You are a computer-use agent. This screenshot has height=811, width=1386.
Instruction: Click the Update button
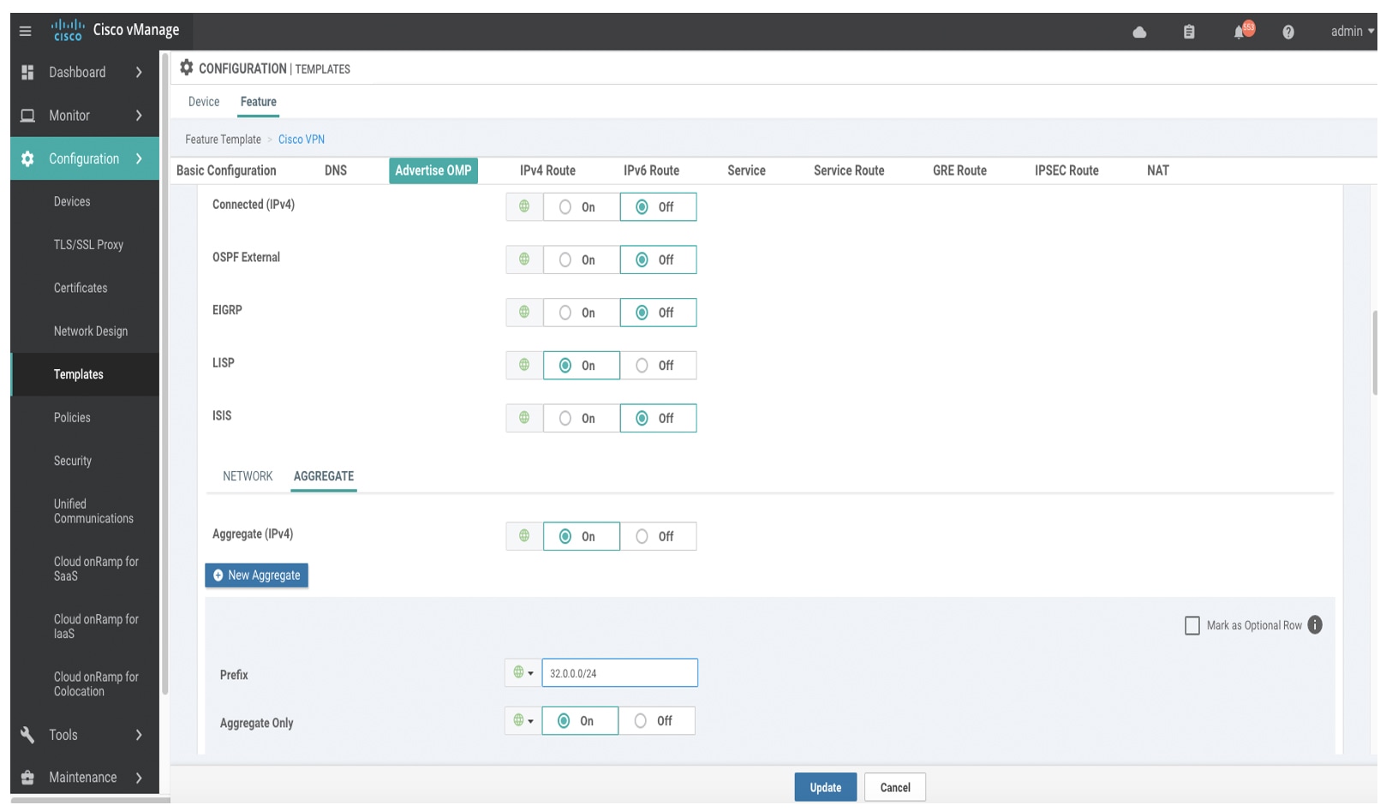[x=826, y=788]
